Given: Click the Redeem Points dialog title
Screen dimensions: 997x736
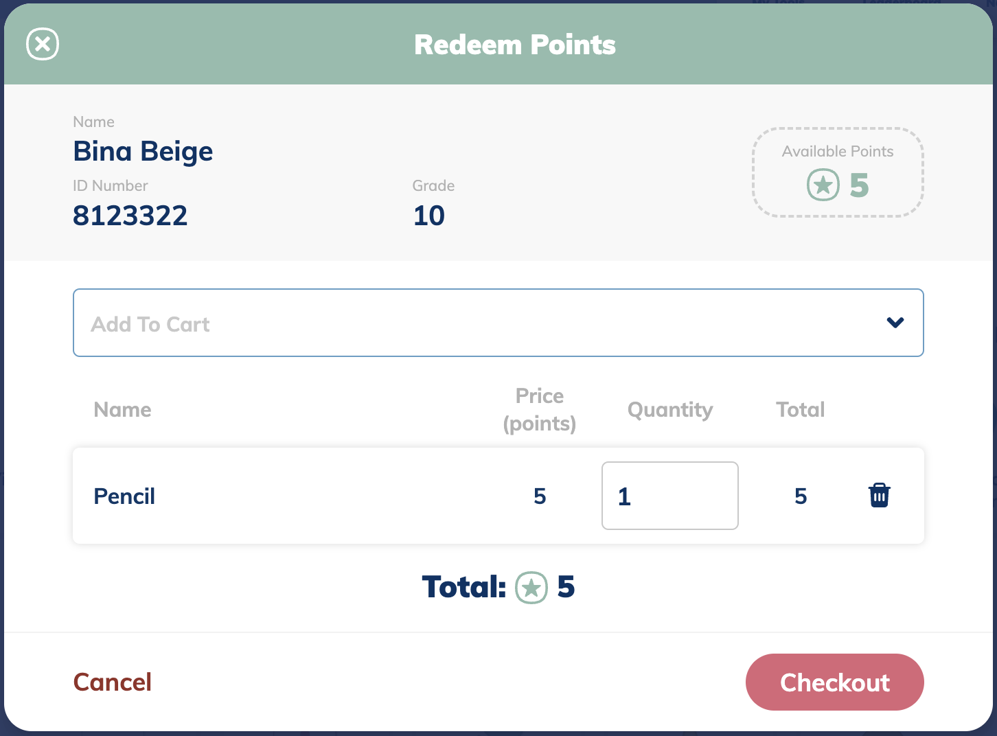Looking at the screenshot, I should [x=515, y=44].
